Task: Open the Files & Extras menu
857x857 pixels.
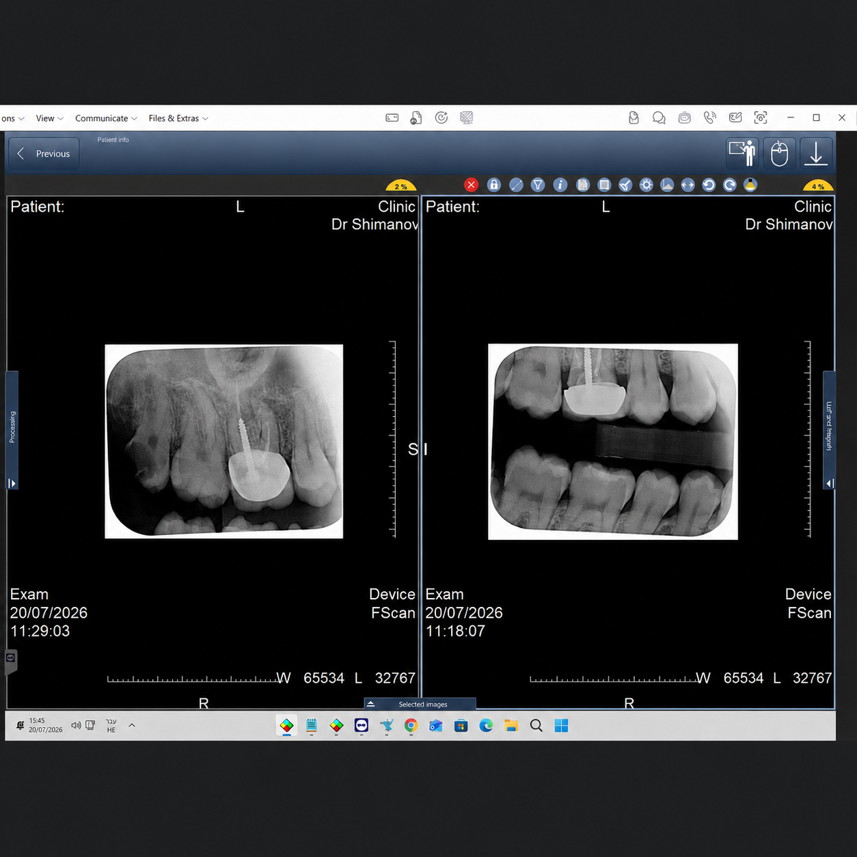Action: [x=178, y=118]
